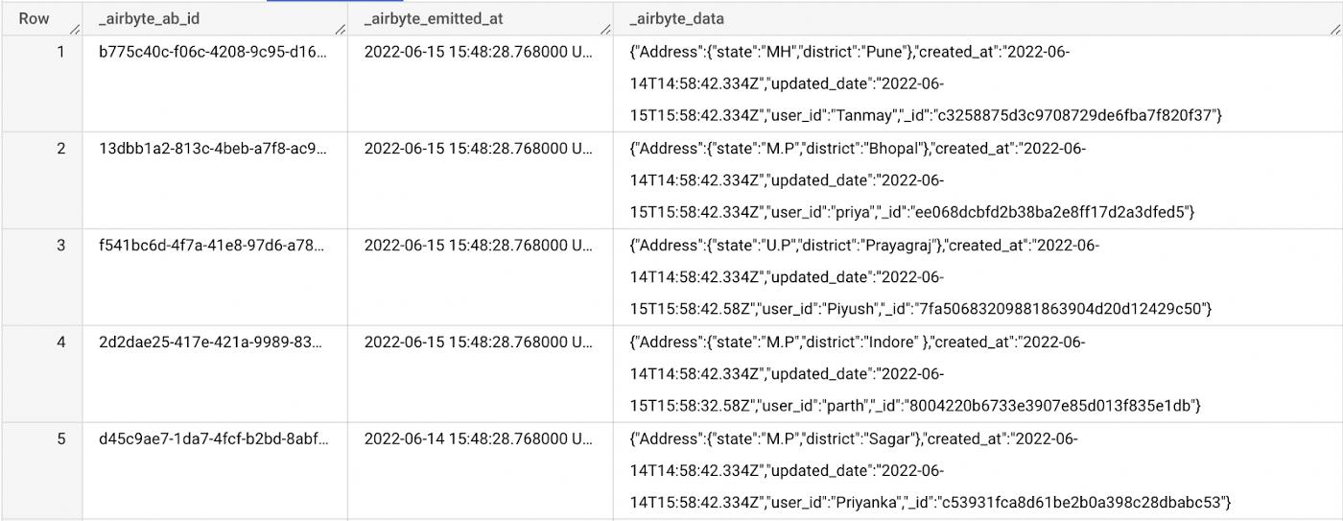Click the ID cell starting with d45c9ae7

[212, 438]
